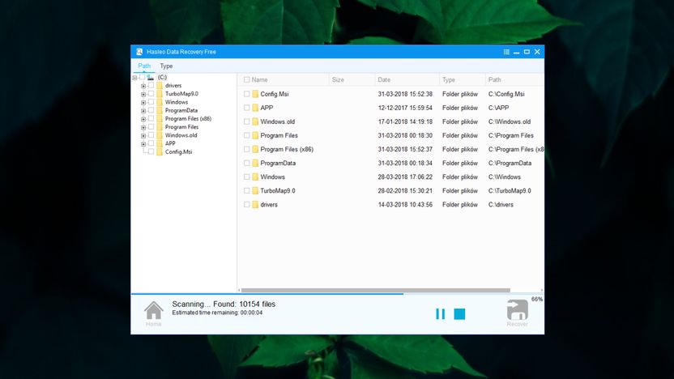Click the Recover icon

pos(517,310)
